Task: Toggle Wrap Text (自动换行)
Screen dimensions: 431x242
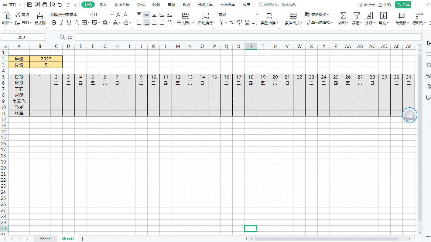Action: point(205,19)
